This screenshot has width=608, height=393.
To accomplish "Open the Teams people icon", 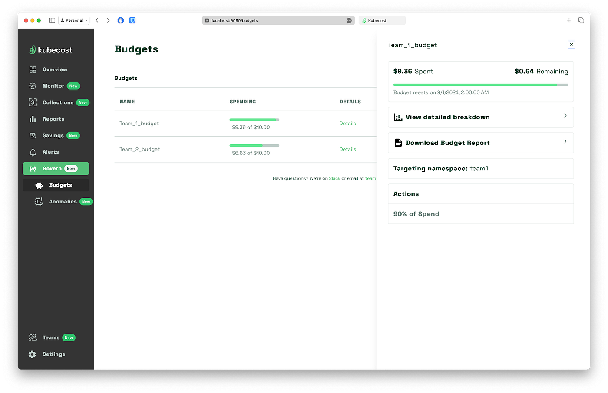I will tap(33, 337).
